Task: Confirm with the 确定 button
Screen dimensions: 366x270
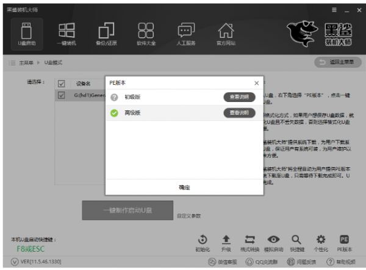Action: tap(184, 188)
